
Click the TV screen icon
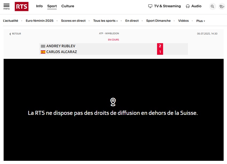tap(150, 6)
